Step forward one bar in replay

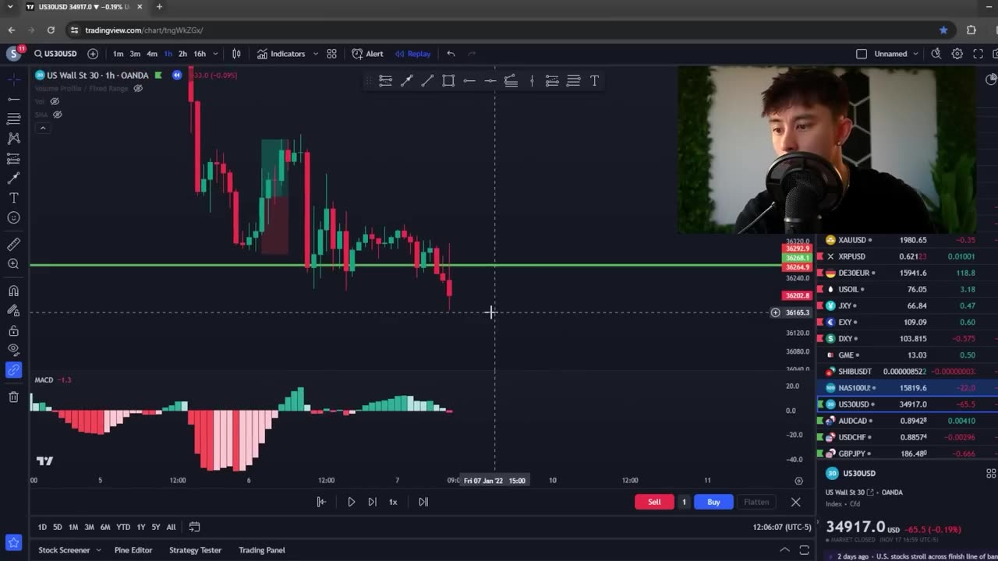[x=372, y=502]
